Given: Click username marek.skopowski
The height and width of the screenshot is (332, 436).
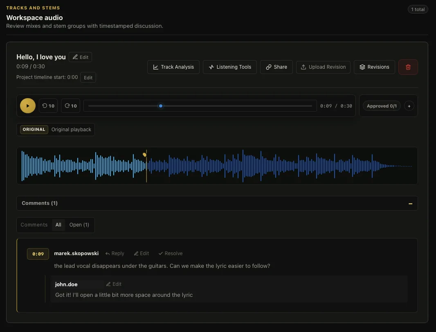Looking at the screenshot, I should [76, 253].
